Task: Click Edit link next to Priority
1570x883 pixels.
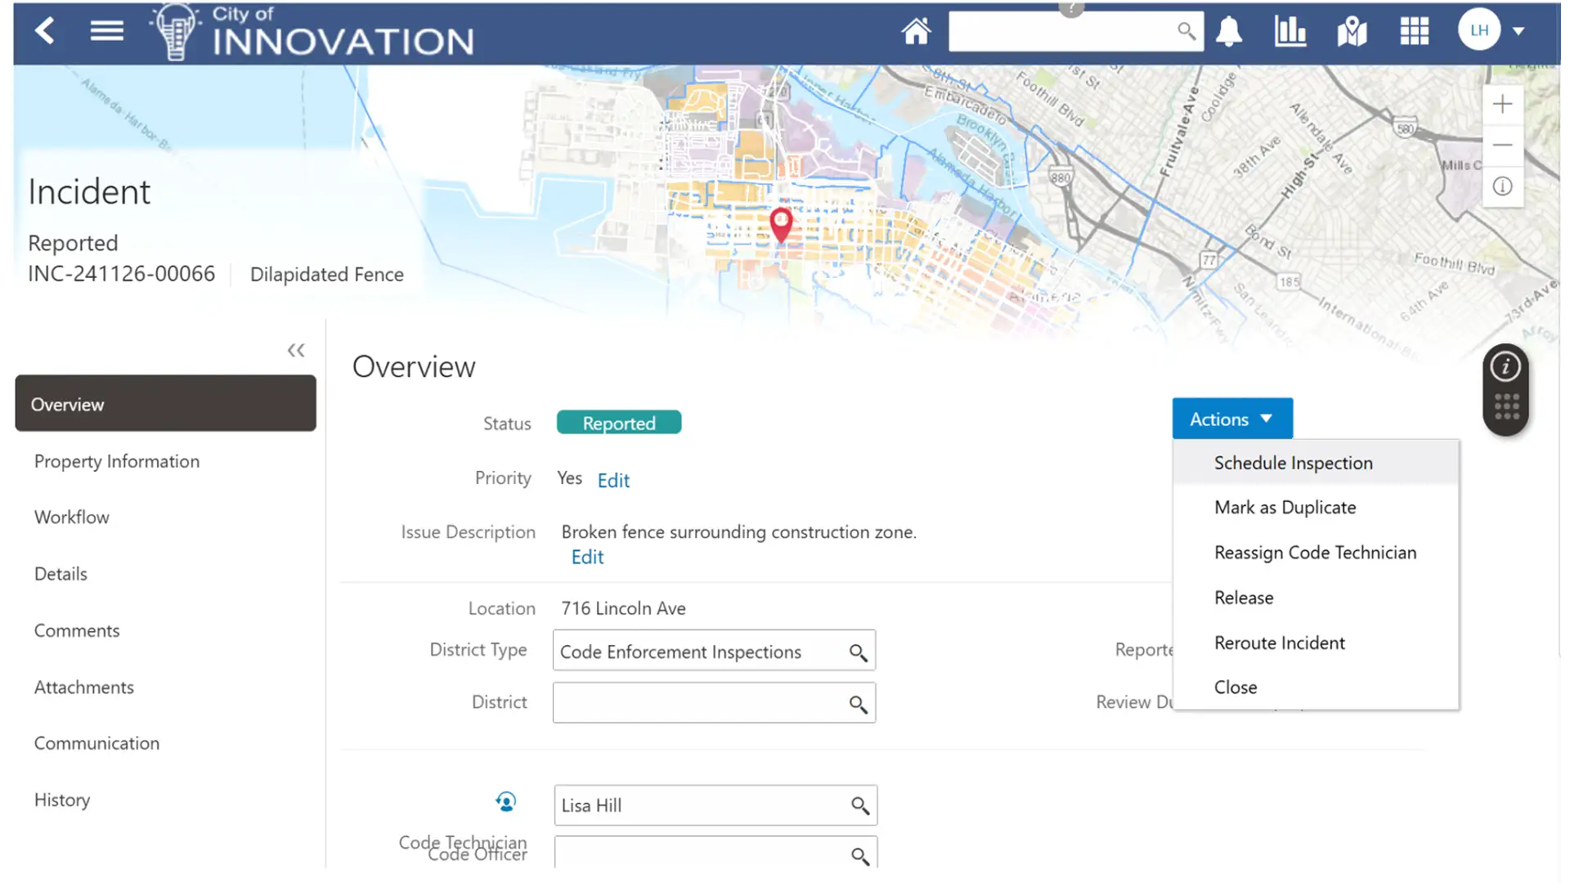Action: pyautogui.click(x=613, y=481)
